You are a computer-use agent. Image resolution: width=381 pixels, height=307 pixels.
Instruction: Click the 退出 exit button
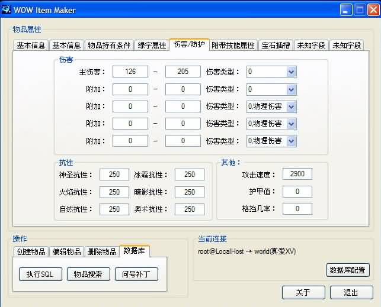351,292
